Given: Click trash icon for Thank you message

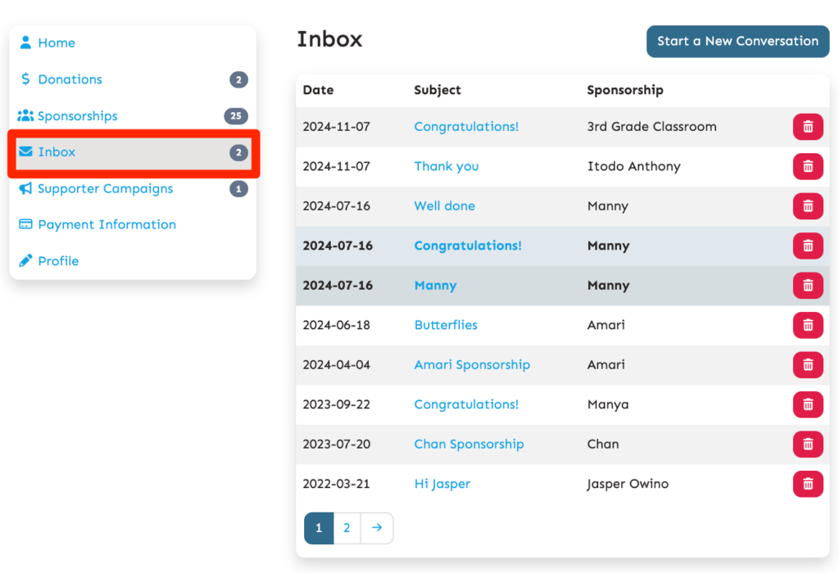Looking at the screenshot, I should pos(807,166).
